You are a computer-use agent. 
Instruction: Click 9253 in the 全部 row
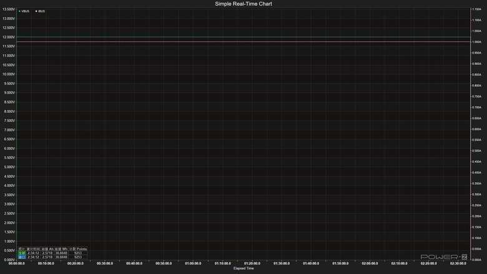pos(78,253)
